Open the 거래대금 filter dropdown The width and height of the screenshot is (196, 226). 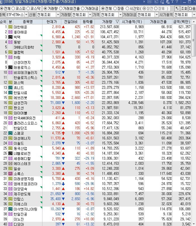[157, 15]
